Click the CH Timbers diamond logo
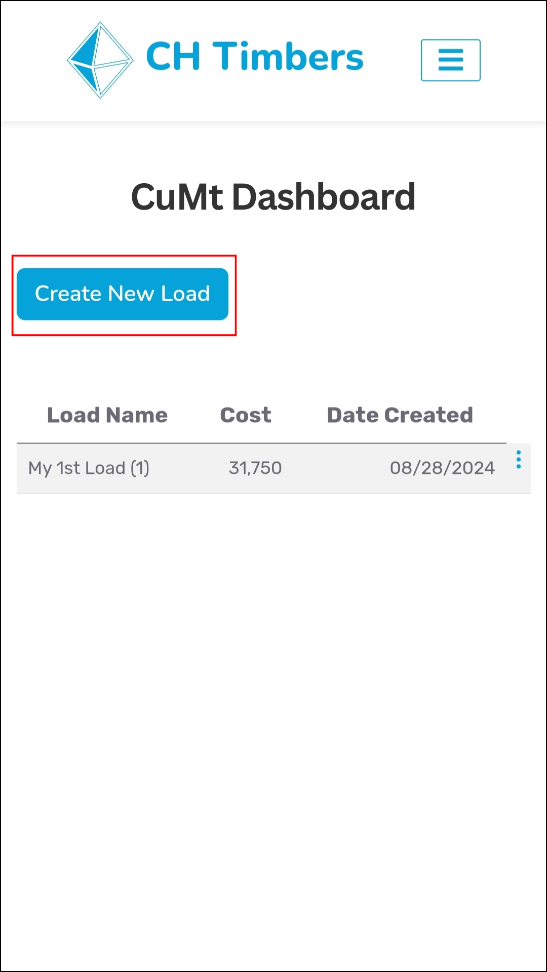 (x=100, y=60)
